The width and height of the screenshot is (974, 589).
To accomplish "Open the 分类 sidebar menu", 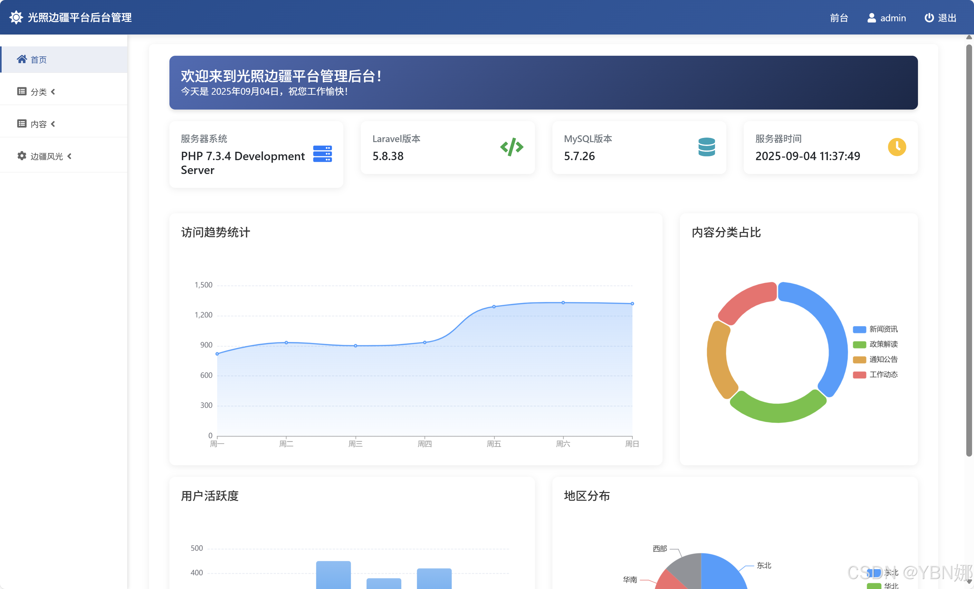I will (64, 92).
